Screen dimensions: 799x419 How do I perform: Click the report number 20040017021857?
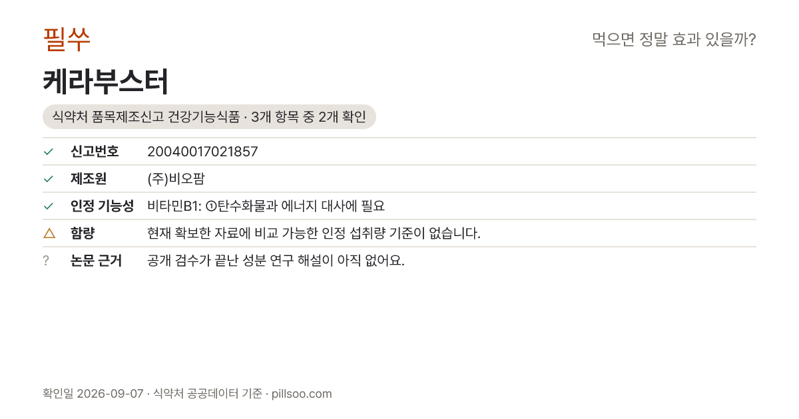coord(202,152)
